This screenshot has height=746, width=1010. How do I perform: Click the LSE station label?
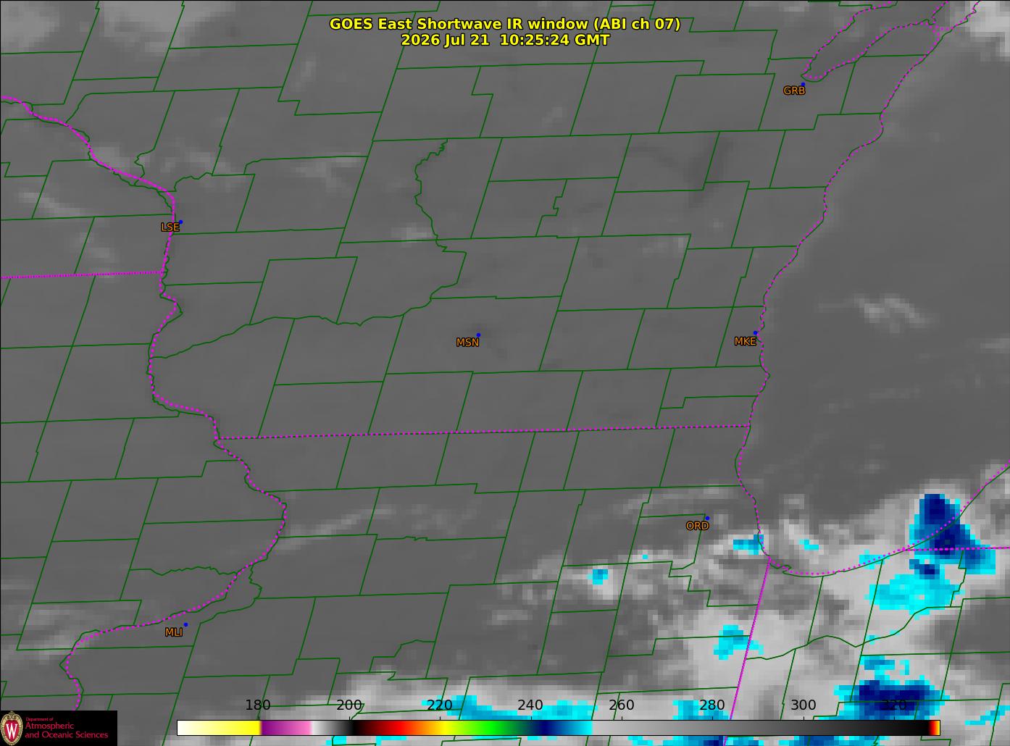click(170, 227)
